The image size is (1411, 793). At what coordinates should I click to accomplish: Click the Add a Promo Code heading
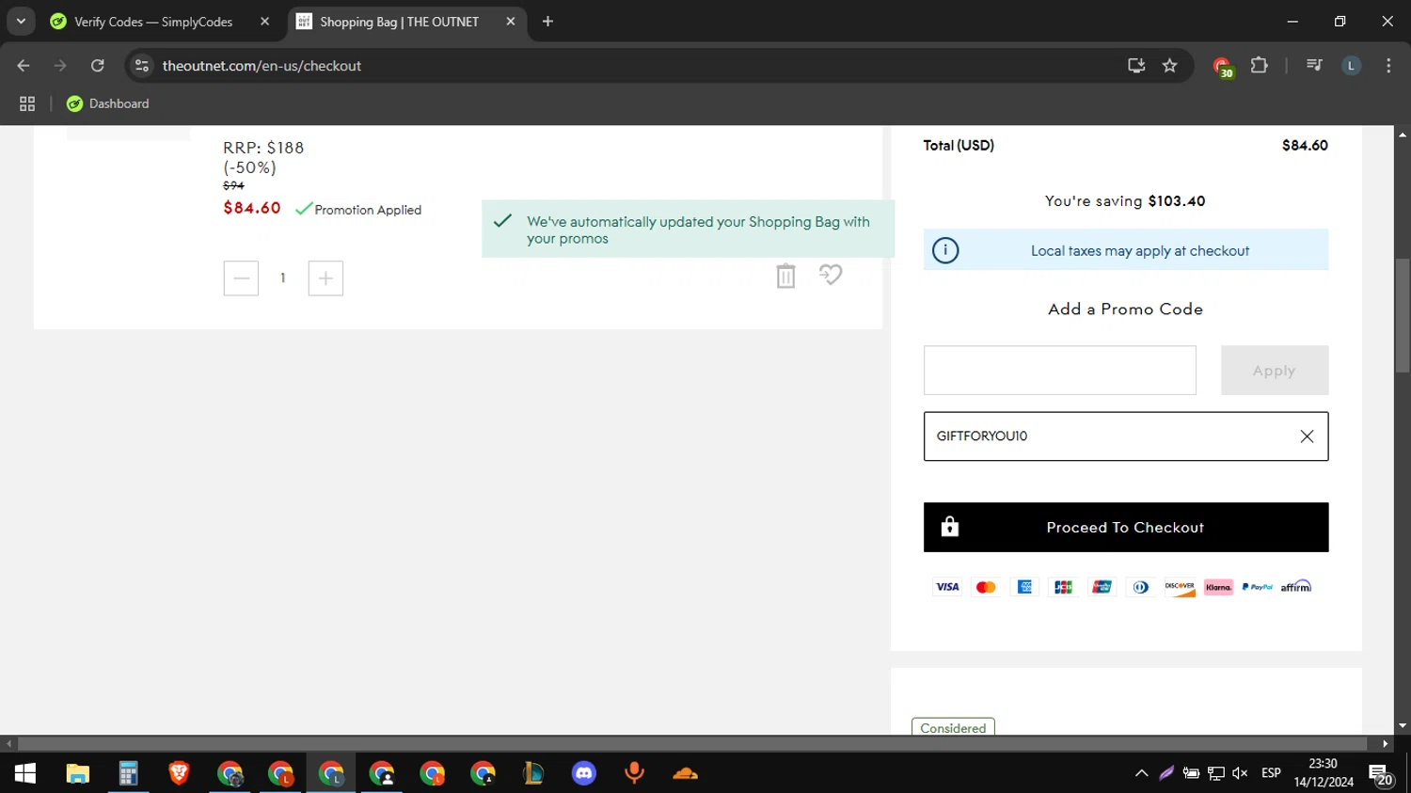pyautogui.click(x=1126, y=309)
